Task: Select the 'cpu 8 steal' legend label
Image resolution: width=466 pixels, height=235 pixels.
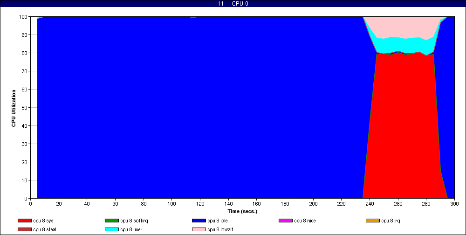Action: click(45, 230)
